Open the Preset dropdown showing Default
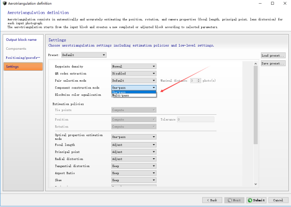This screenshot has width=291, height=207. click(84, 55)
